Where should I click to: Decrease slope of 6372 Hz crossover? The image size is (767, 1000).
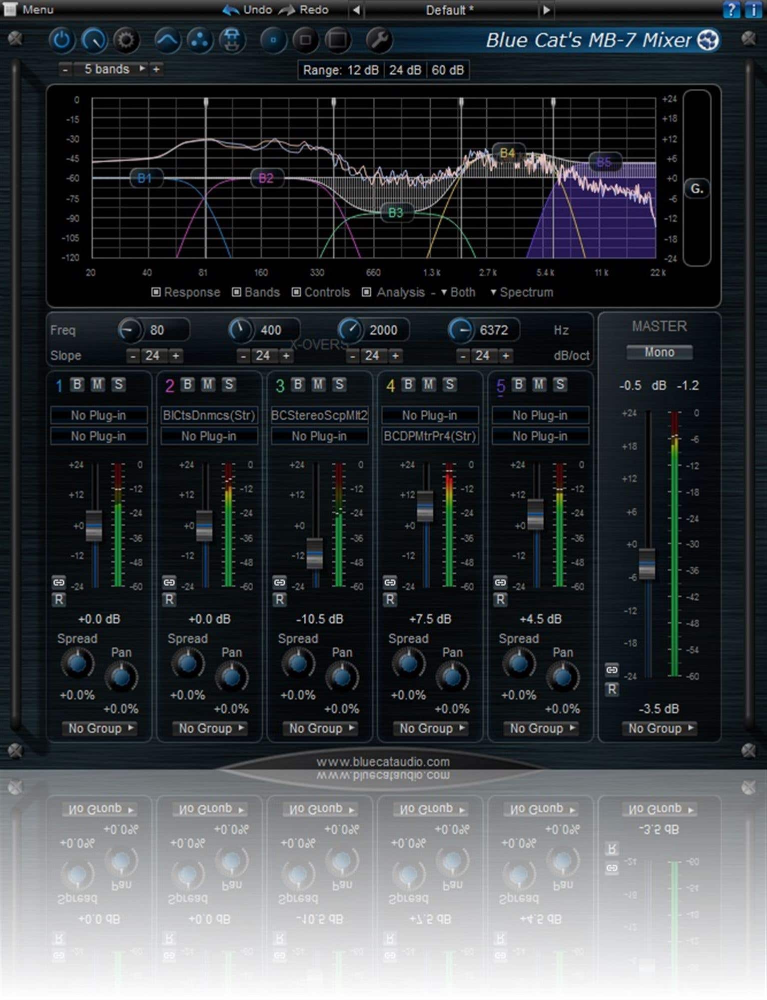pyautogui.click(x=463, y=355)
